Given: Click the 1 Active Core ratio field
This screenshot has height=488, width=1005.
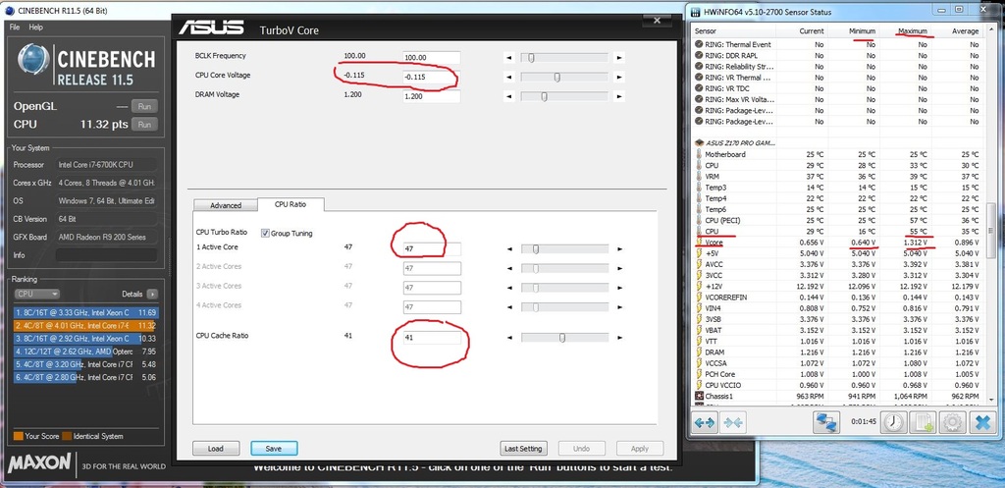Looking at the screenshot, I should pos(432,249).
